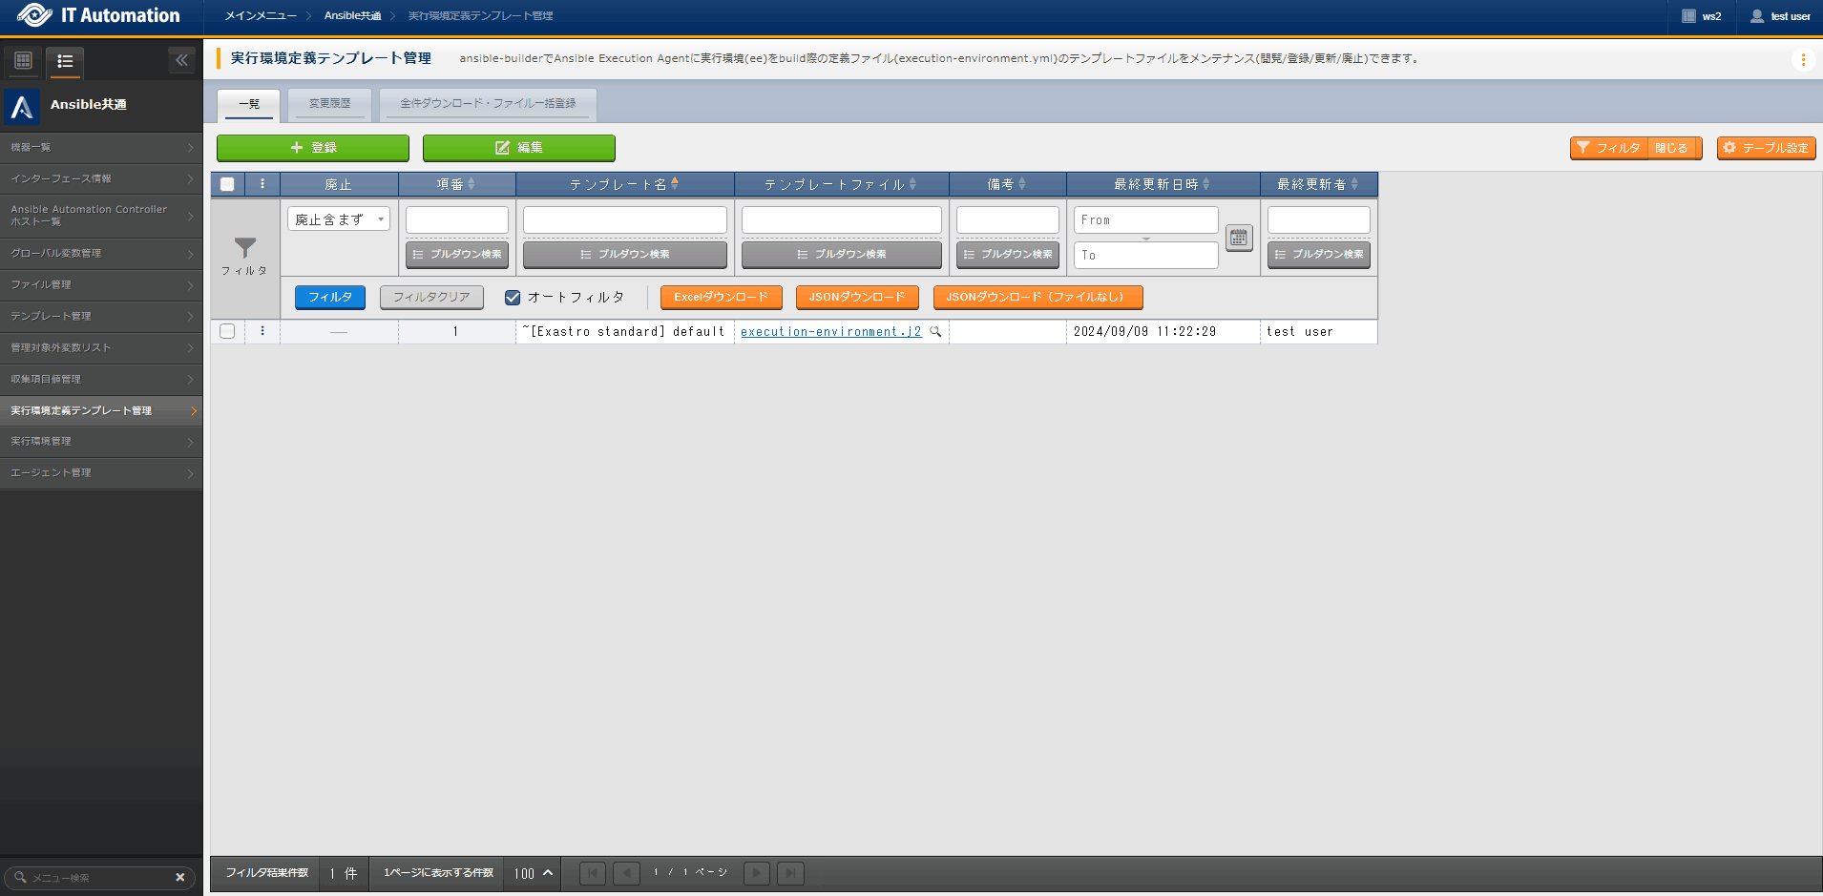Check the row checkbox for item 1
Screen dimensions: 1823x896
click(x=227, y=331)
